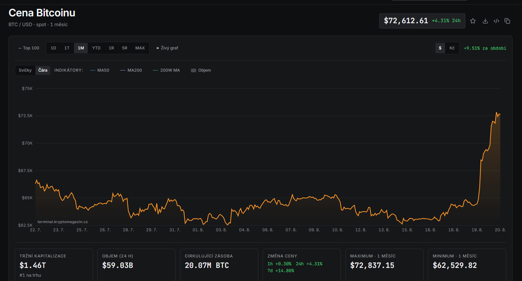This screenshot has width=522, height=281.
Task: Click the 10. 8. date label
Action: coord(338,230)
